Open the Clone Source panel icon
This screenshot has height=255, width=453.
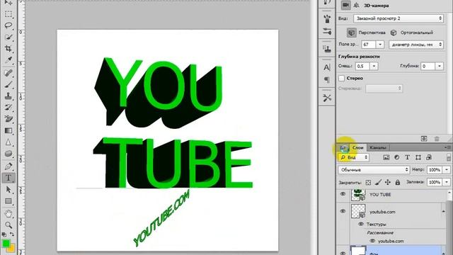pos(327,49)
